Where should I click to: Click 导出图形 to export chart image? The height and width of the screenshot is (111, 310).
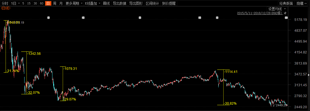pyautogui.click(x=136, y=3)
